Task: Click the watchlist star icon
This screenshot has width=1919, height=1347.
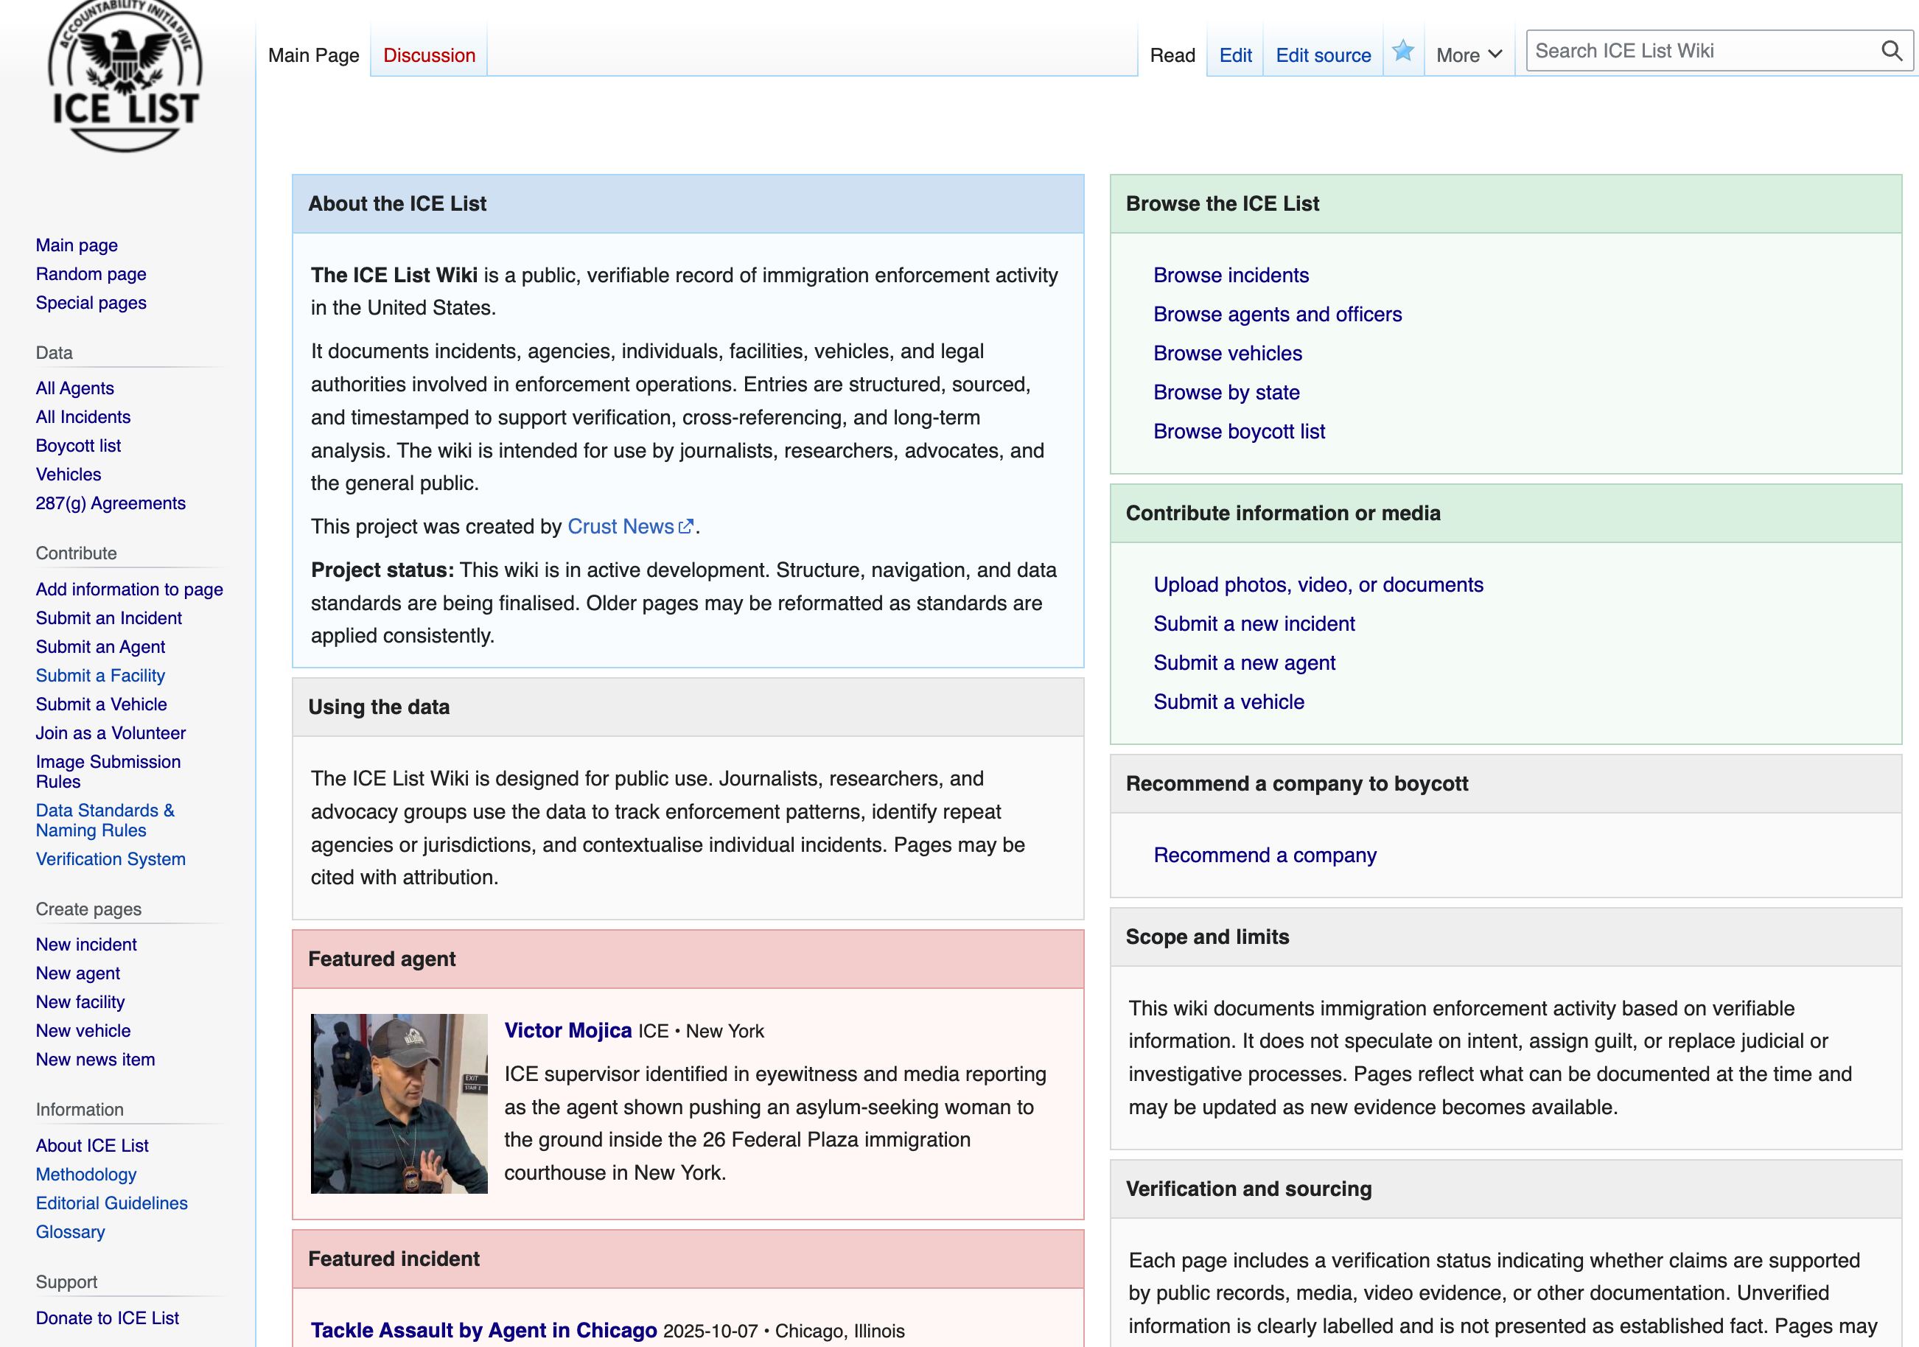Action: pos(1402,52)
